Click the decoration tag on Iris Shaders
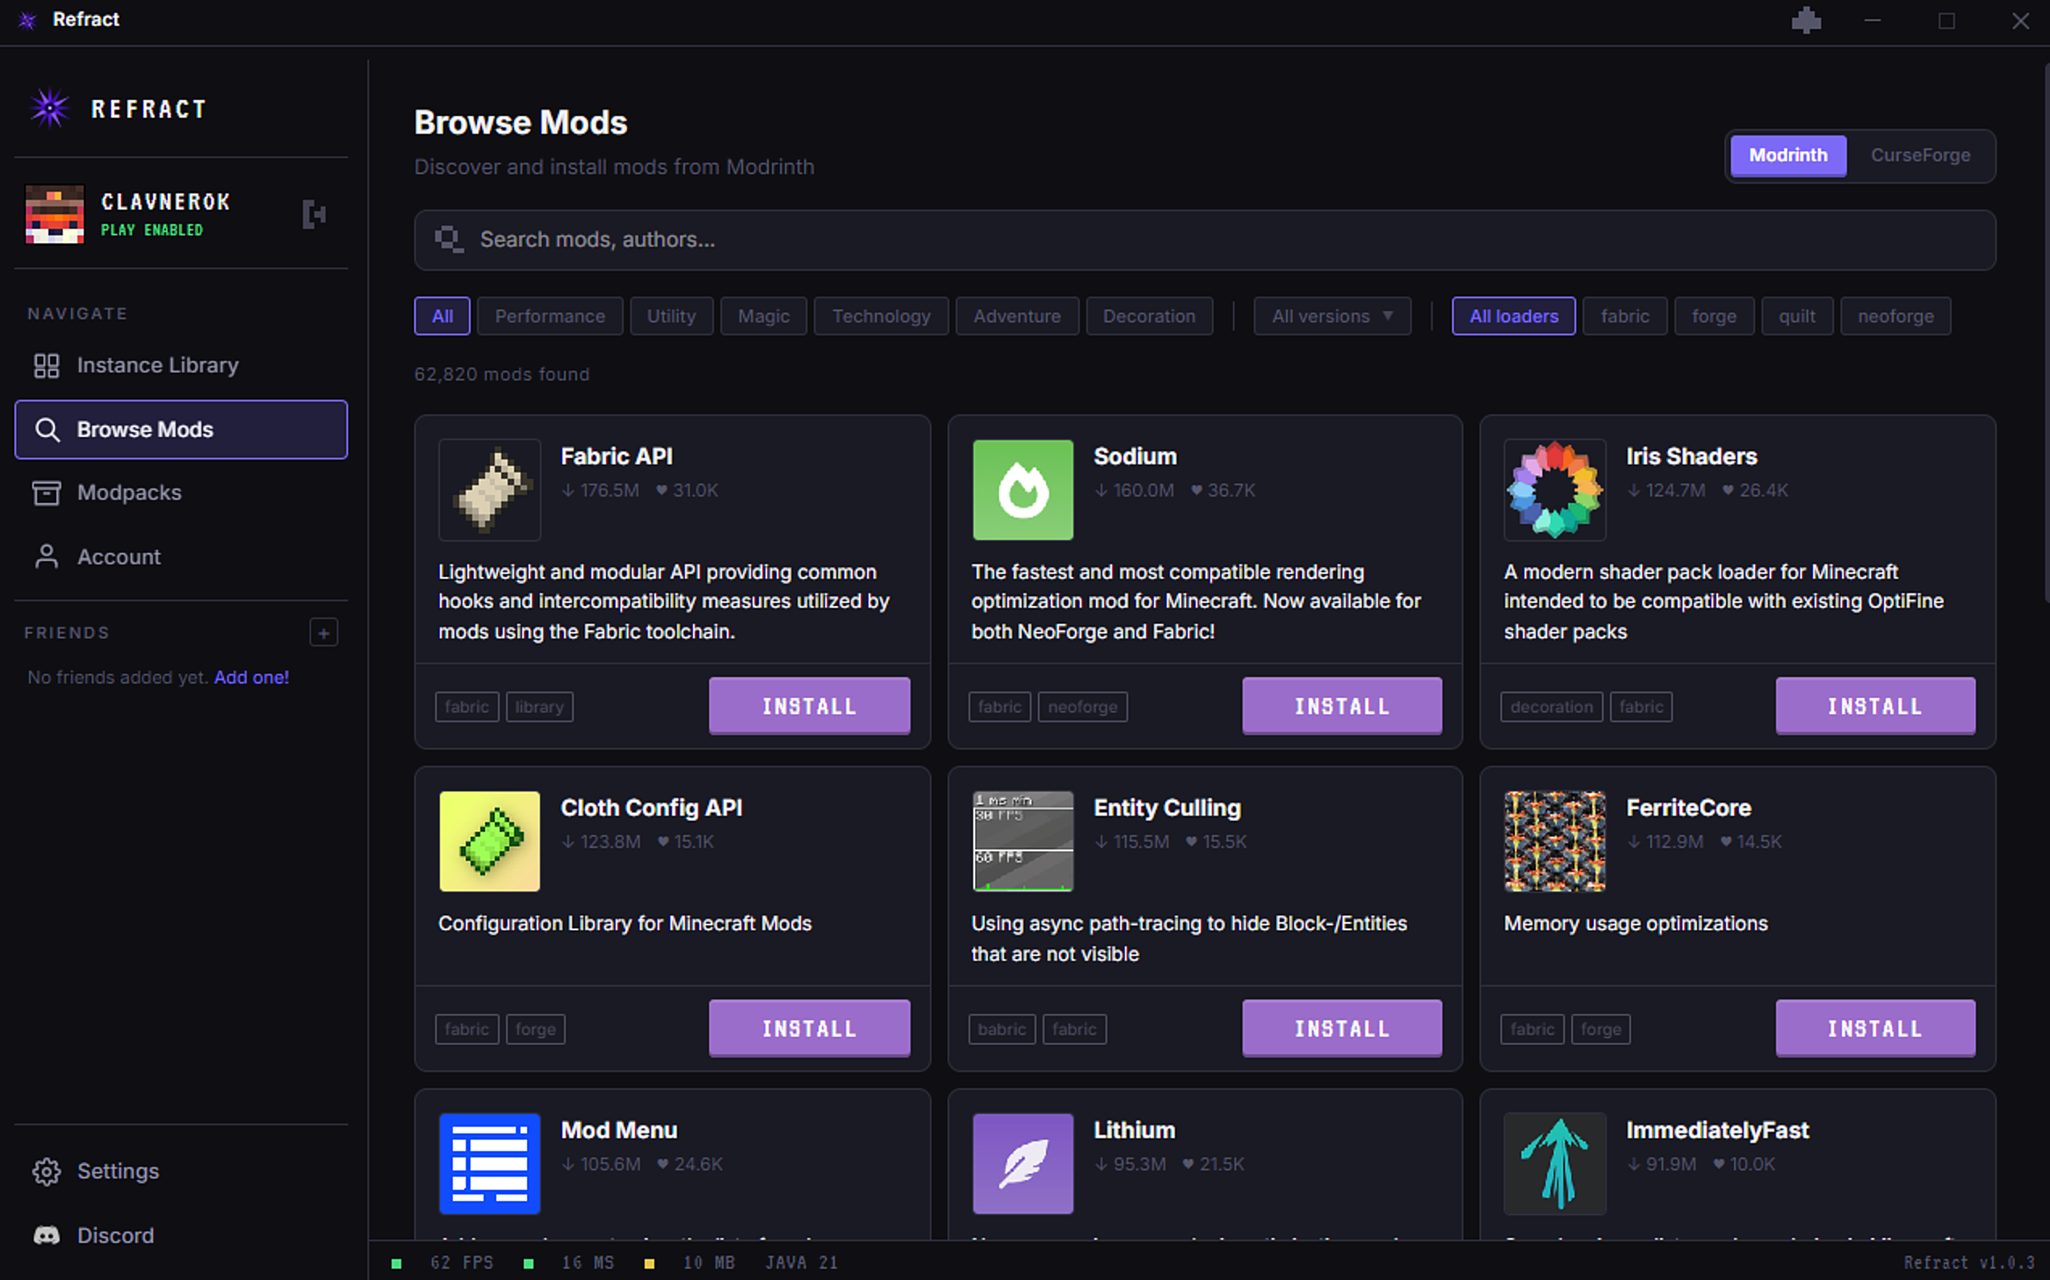Screen dimensions: 2050x1280 (1551, 707)
